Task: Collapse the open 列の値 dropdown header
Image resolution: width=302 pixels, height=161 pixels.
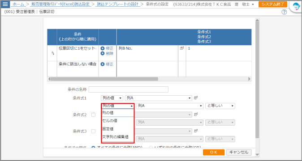Action: 118,106
